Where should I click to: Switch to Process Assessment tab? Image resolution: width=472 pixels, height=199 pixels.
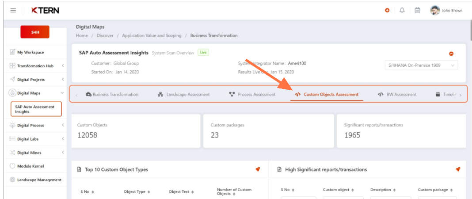[x=252, y=95]
